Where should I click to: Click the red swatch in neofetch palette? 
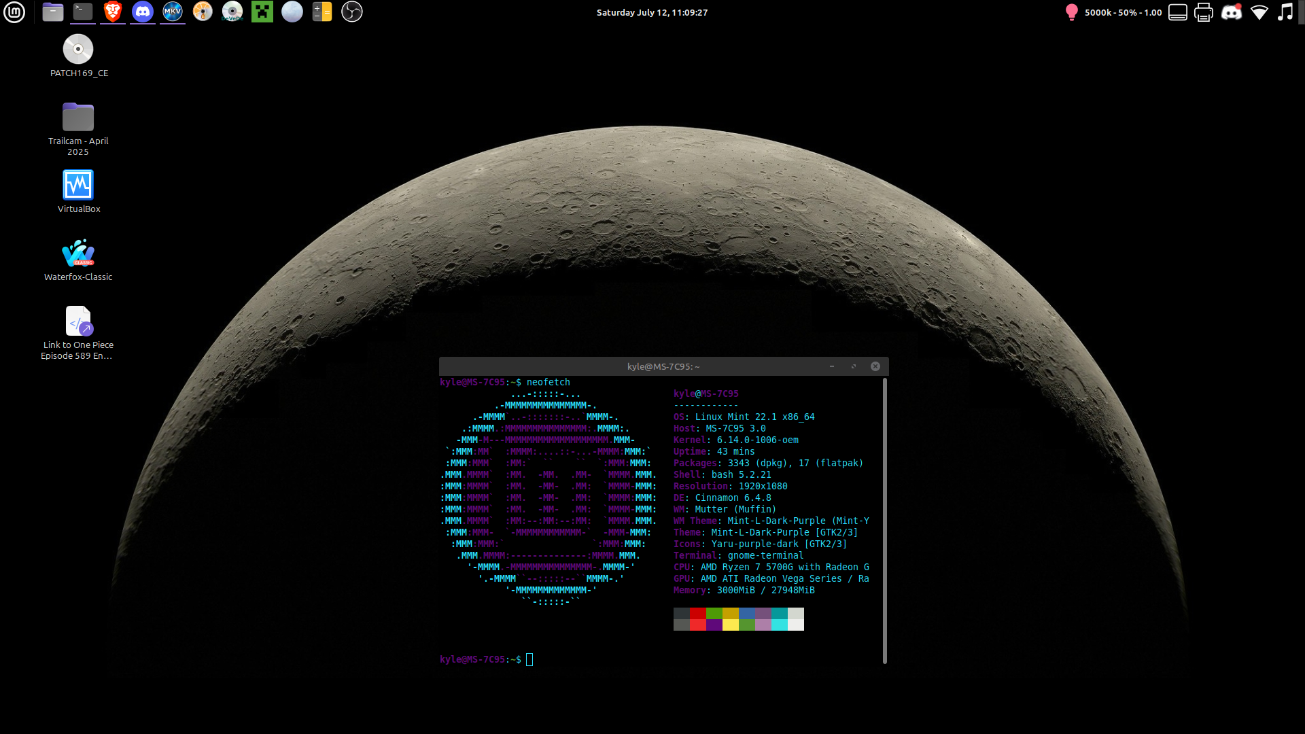[698, 613]
